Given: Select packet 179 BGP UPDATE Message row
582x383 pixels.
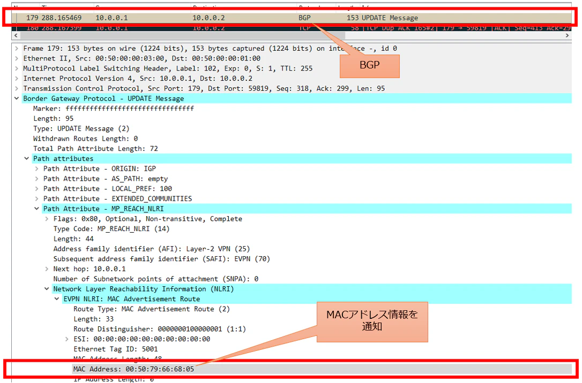Looking at the screenshot, I should click(x=292, y=18).
